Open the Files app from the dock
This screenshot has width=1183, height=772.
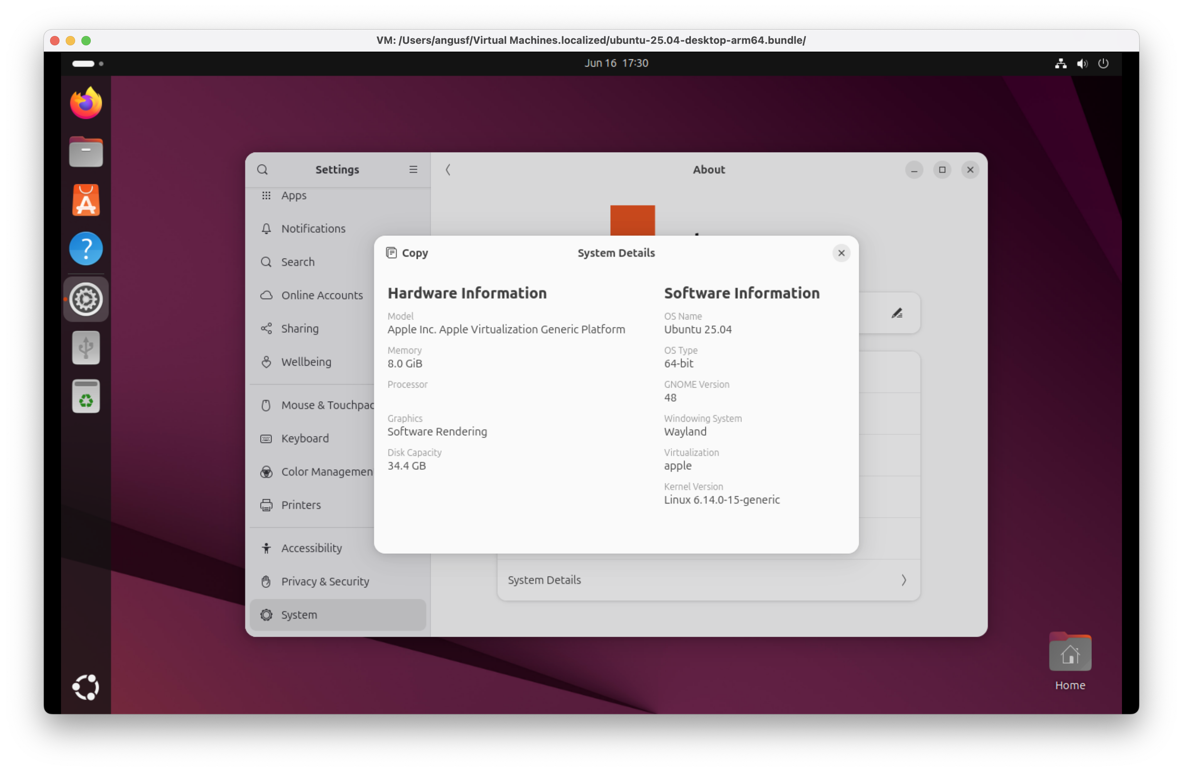coord(86,151)
